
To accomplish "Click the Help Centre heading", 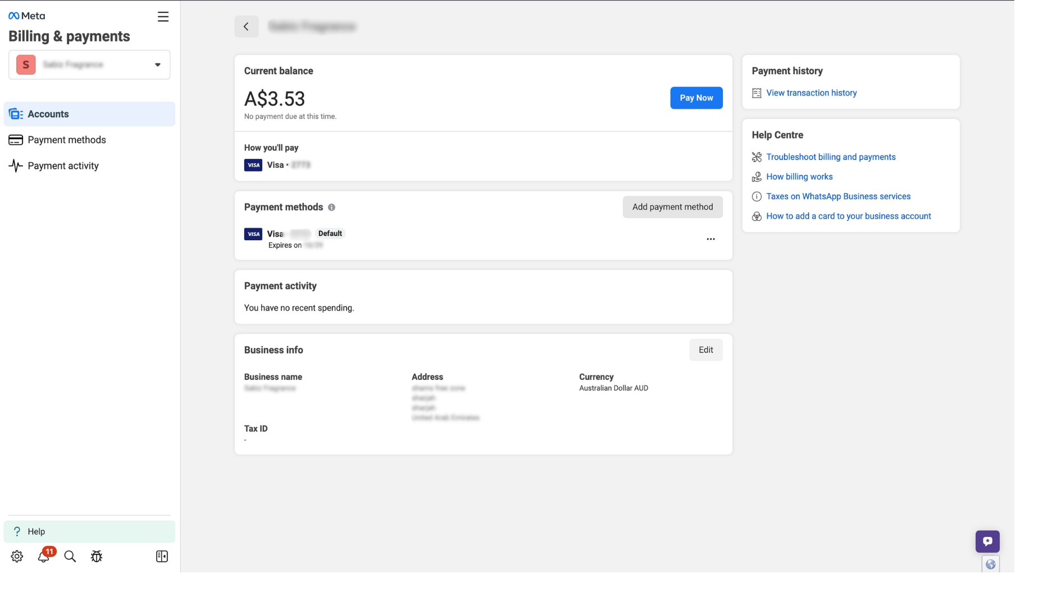I will (777, 135).
